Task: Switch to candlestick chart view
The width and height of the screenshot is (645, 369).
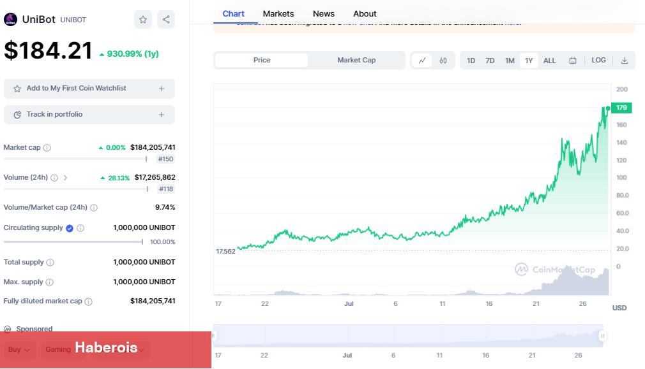Action: click(443, 61)
